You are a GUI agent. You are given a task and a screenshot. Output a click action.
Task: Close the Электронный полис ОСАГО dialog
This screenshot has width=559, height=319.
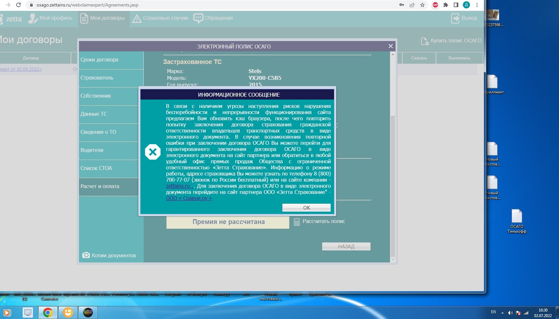pyautogui.click(x=391, y=46)
